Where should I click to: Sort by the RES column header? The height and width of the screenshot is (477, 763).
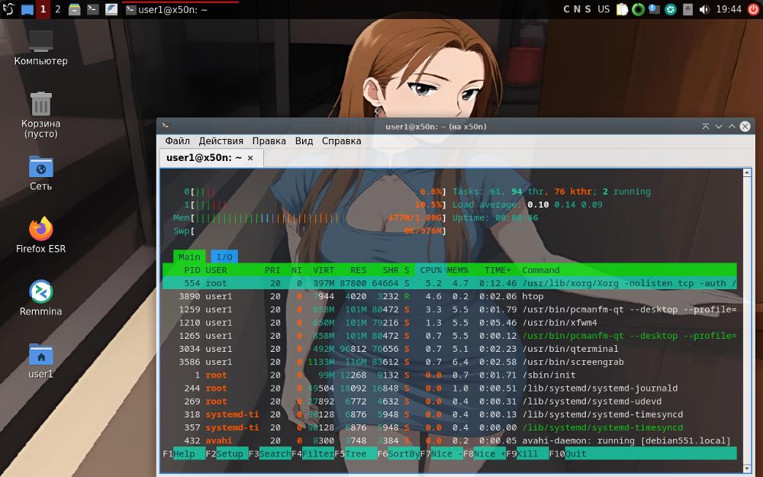(358, 270)
